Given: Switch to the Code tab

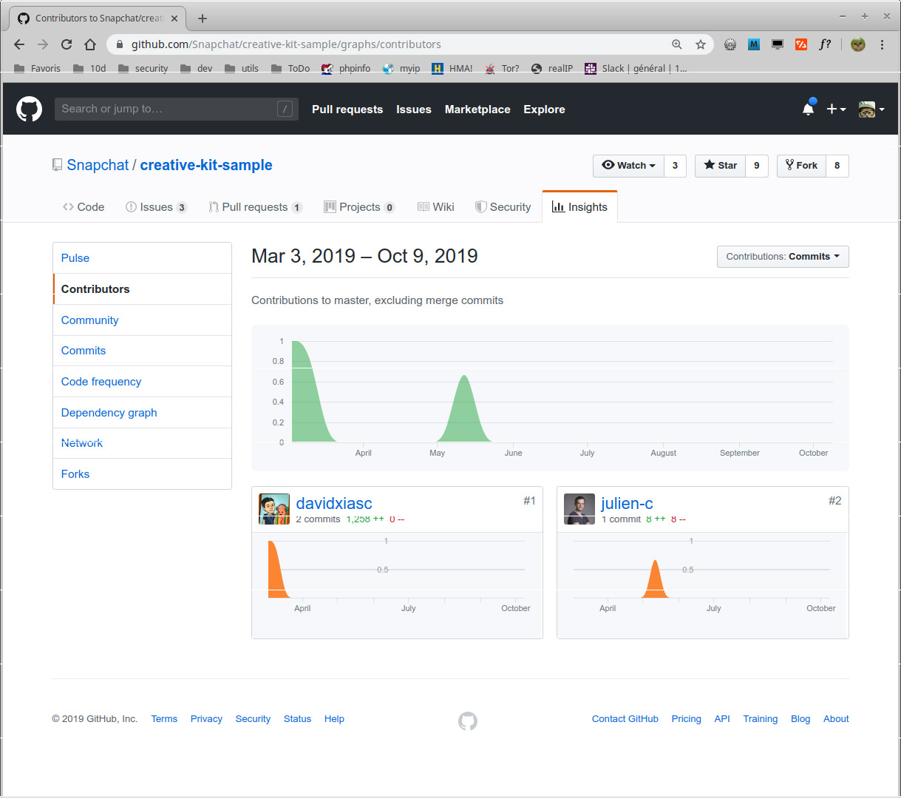Looking at the screenshot, I should [84, 207].
